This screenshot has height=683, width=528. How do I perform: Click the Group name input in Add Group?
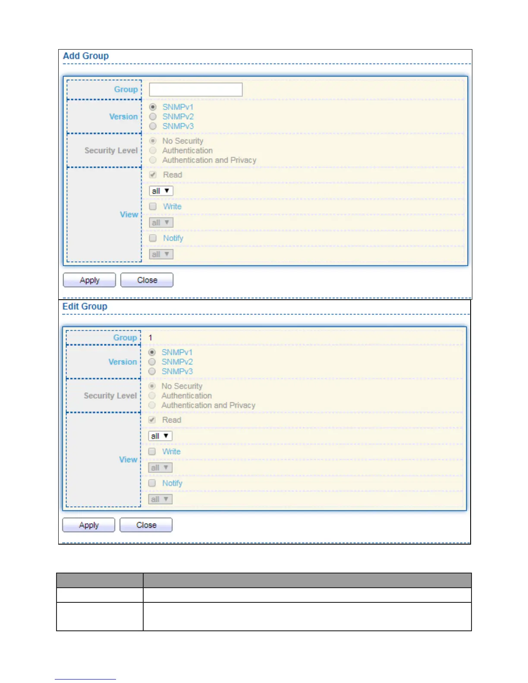(196, 90)
